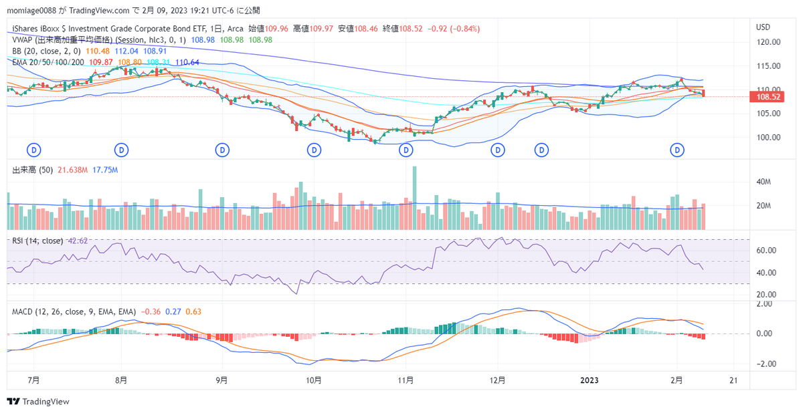Click the −2.00 MACD axis label
803x413 pixels.
tap(765, 364)
